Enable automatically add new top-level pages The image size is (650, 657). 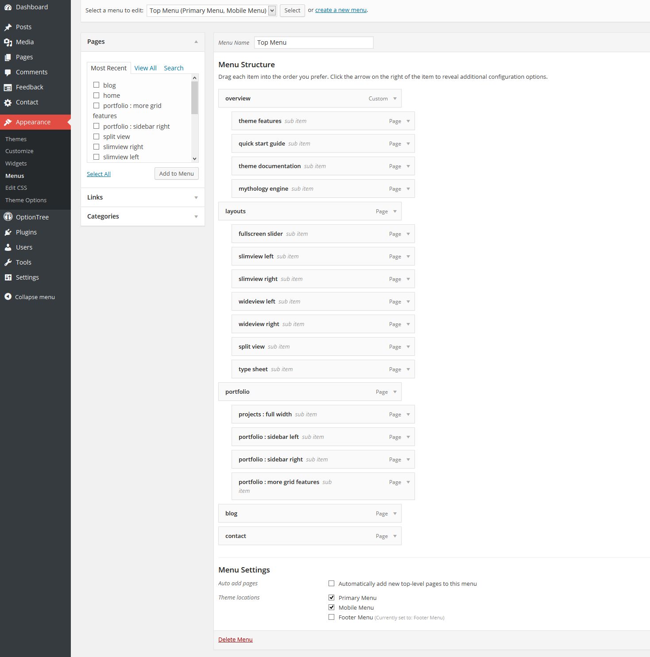(x=331, y=584)
